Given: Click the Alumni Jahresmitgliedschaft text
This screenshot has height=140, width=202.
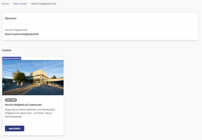Looking at the screenshot, I should point(22,34).
